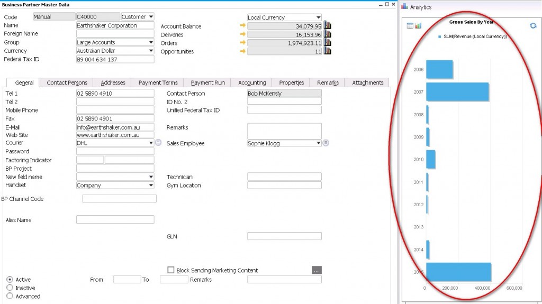This screenshot has height=304, width=542.
Task: Click the Account Balance orange link arrow
Action: coord(243,26)
